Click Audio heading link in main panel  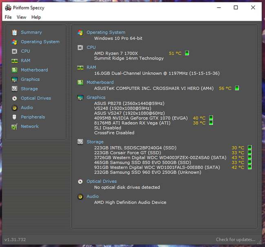tap(93, 196)
